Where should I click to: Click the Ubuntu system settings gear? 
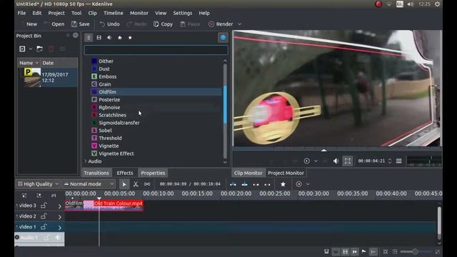(x=437, y=4)
